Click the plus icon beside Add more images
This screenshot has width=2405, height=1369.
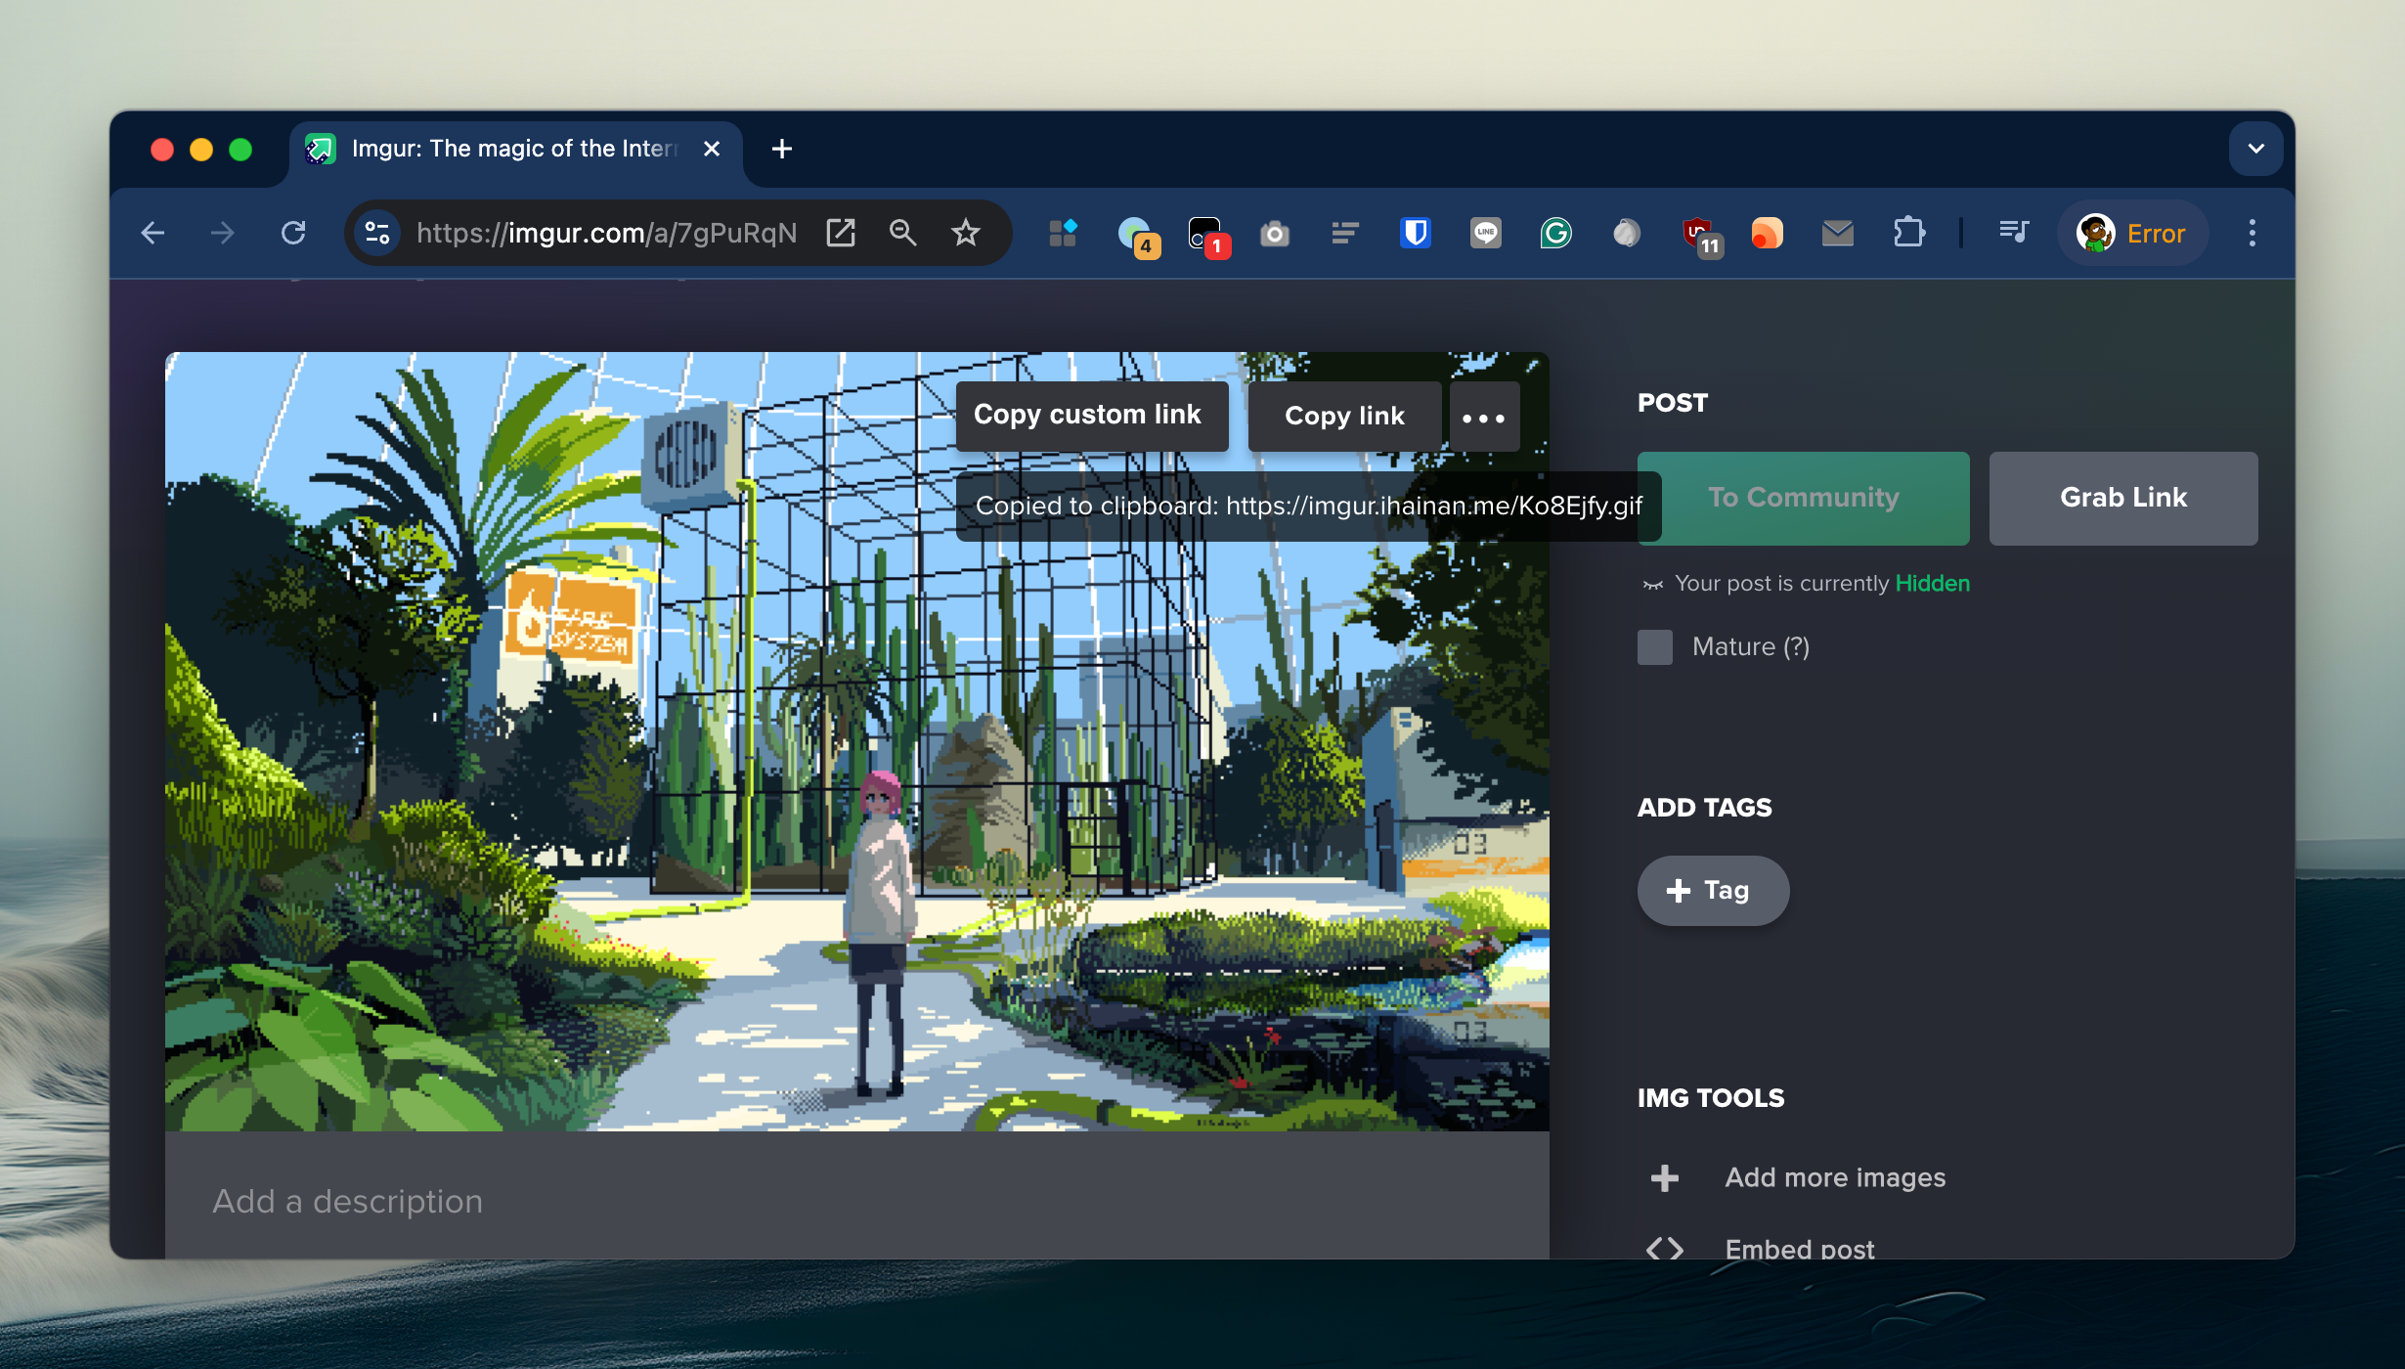pos(1665,1177)
